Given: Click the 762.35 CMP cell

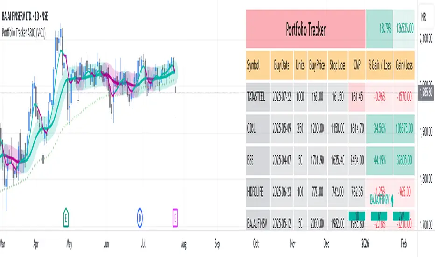Looking at the screenshot, I should click(357, 192).
